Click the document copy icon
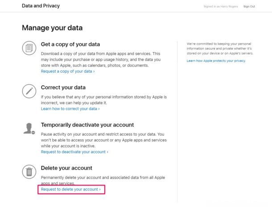 coord(29,48)
